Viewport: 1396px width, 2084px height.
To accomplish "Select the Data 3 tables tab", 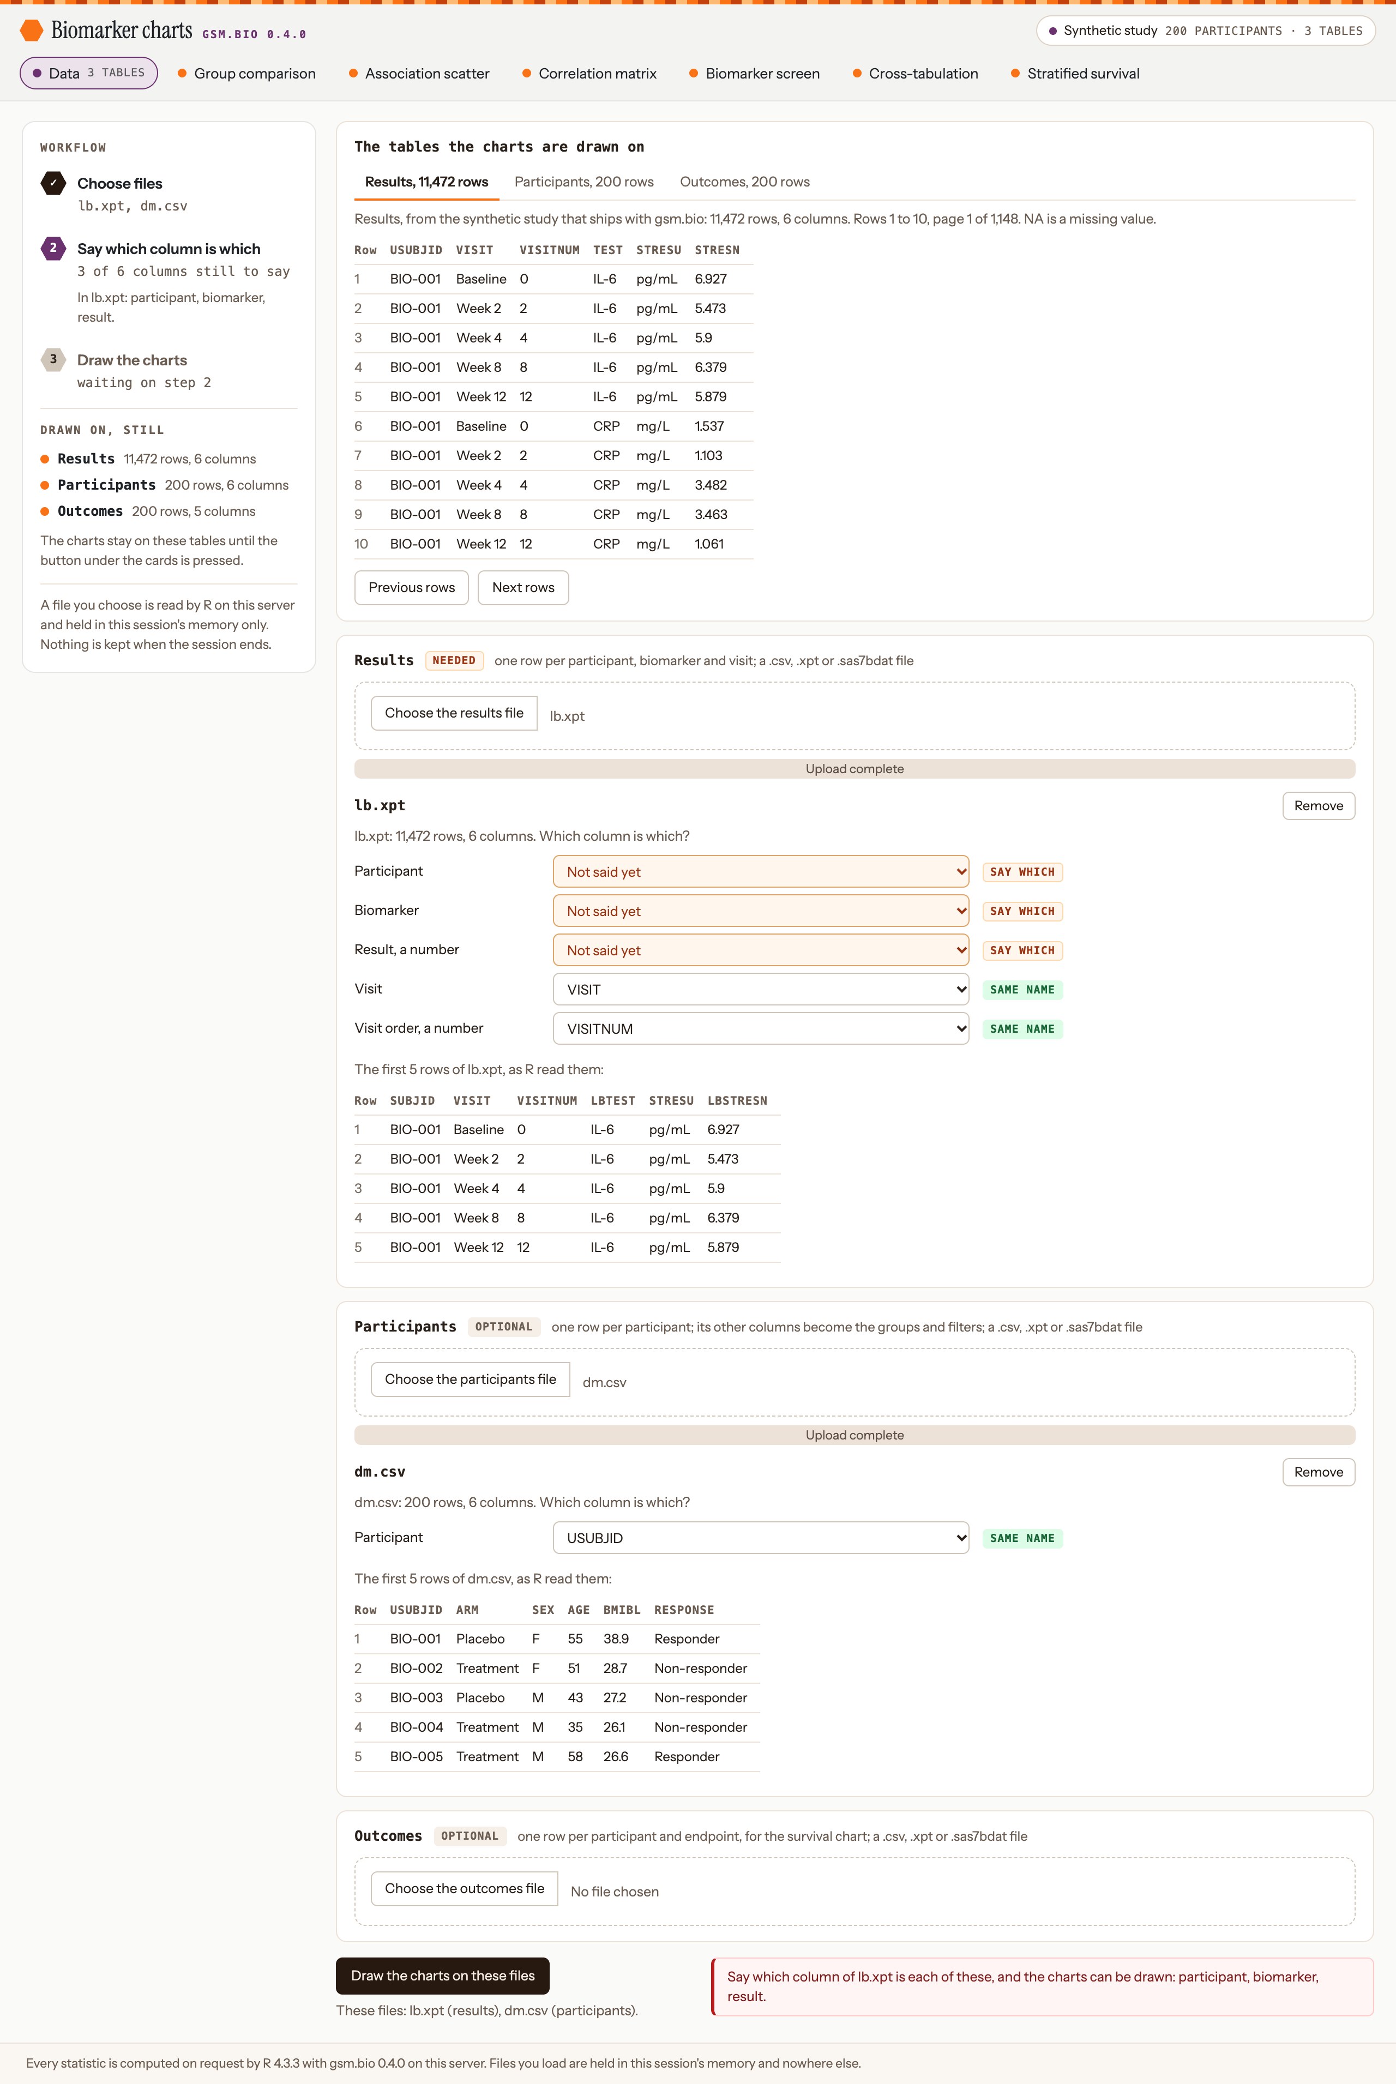I will (x=89, y=73).
